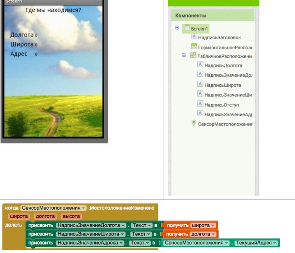Collapse the Screen1 tree node
Screen dimensions: 295x253
177,28
